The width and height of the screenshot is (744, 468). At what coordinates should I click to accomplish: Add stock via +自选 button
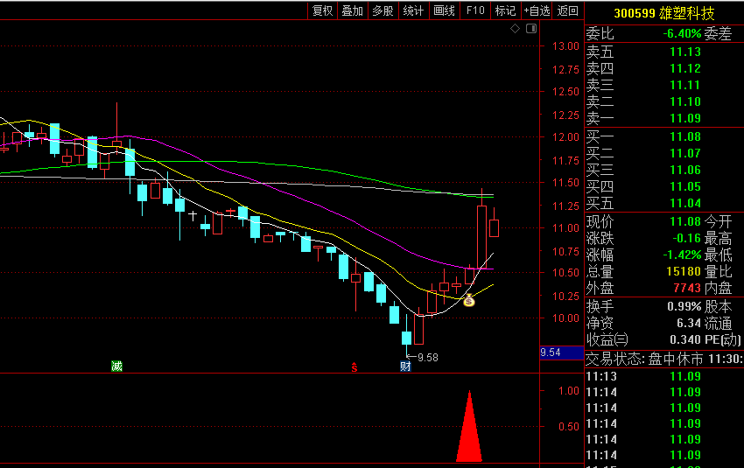[x=537, y=10]
